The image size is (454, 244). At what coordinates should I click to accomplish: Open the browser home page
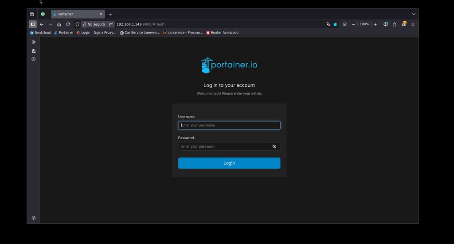[59, 24]
